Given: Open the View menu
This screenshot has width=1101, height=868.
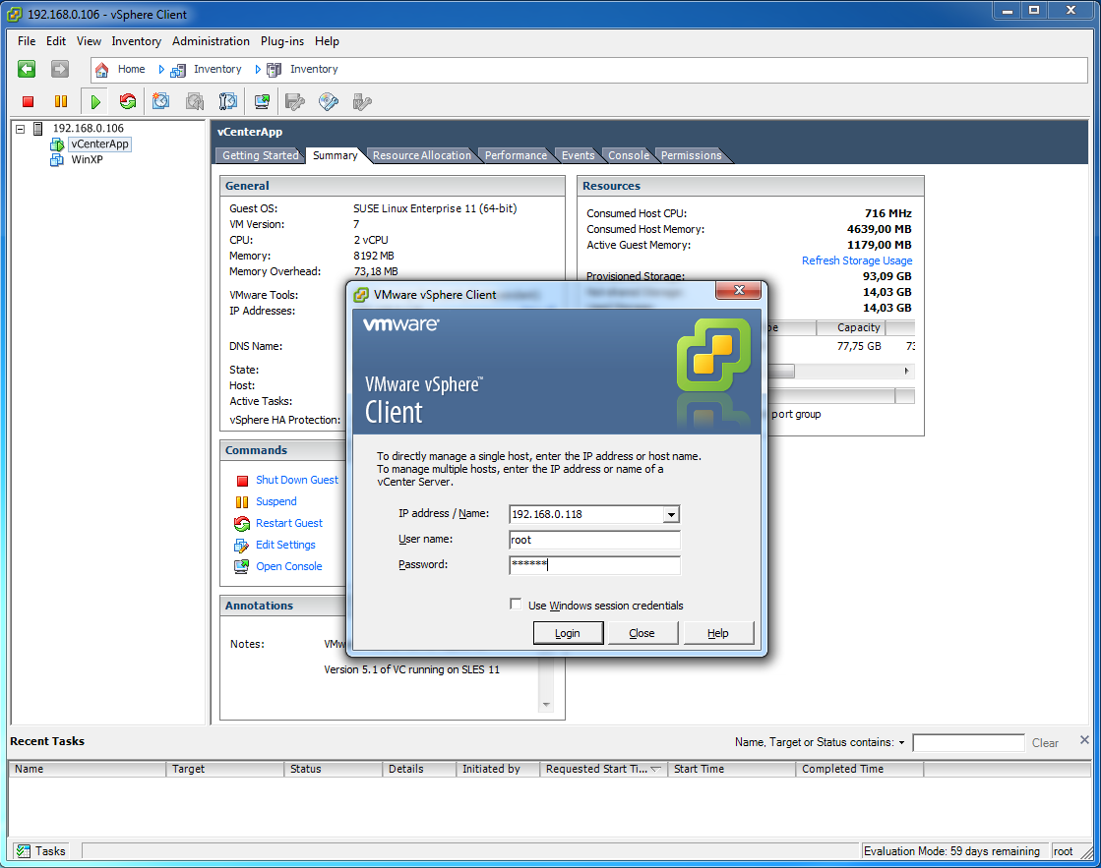Looking at the screenshot, I should tap(89, 41).
